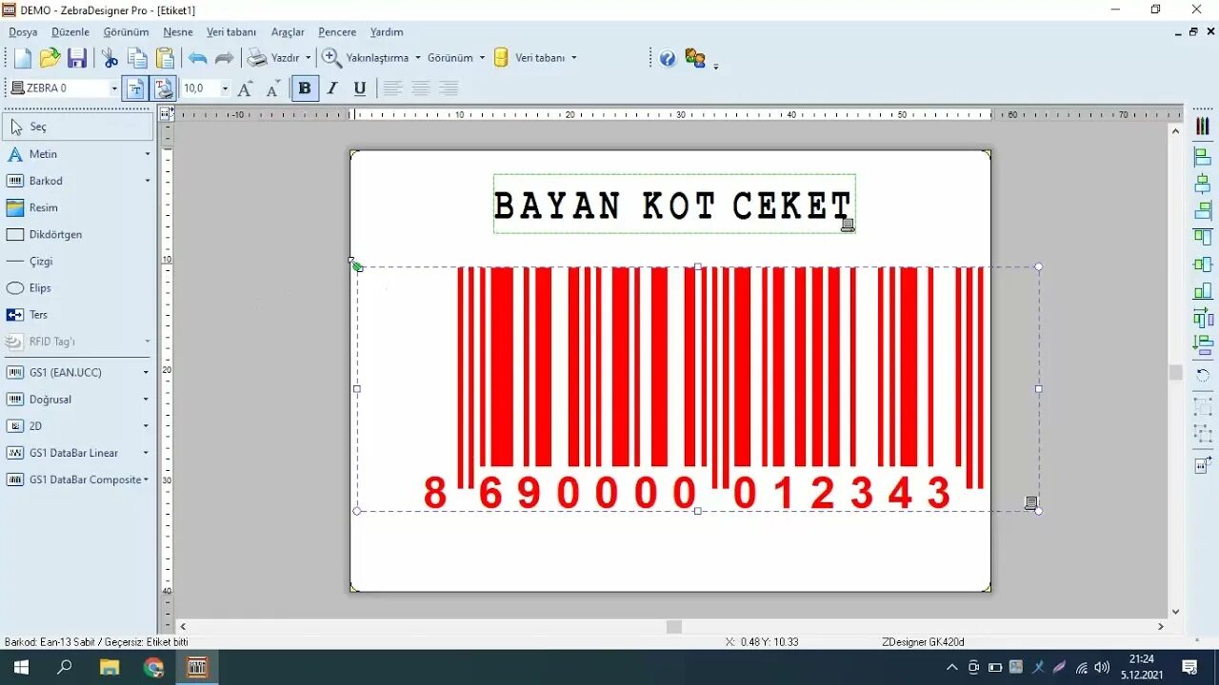Expand the Veri tabanı toolbar dropdown arrow
Viewport: 1219px width, 685px height.
pos(573,58)
